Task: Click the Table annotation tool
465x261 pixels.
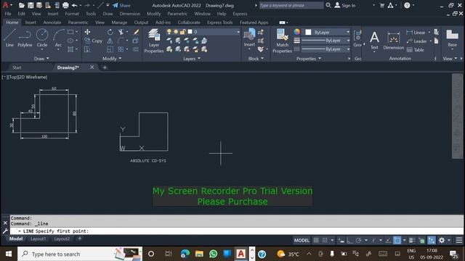Action: coord(415,50)
